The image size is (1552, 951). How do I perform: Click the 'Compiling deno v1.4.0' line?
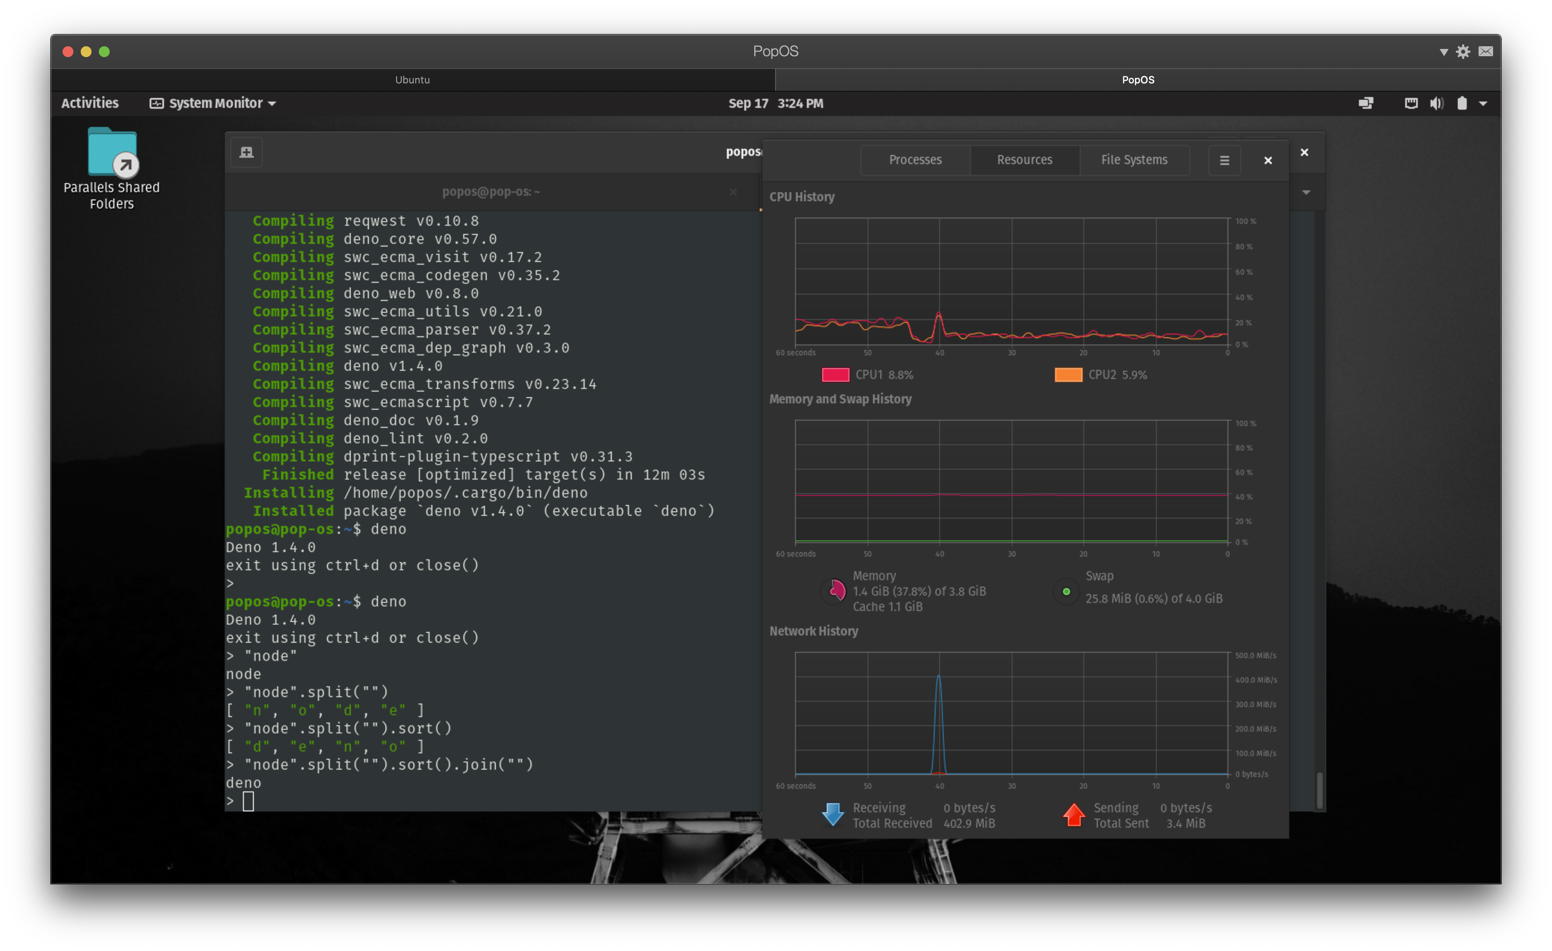[x=348, y=366]
